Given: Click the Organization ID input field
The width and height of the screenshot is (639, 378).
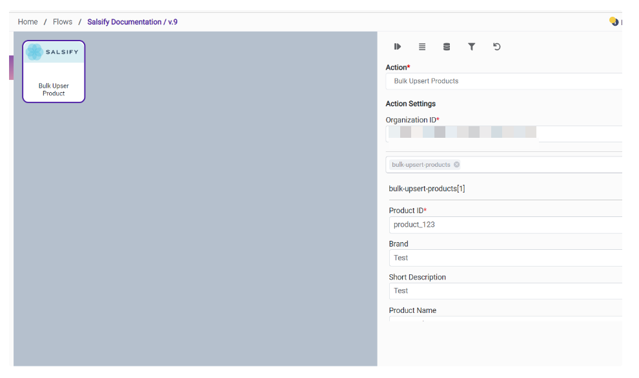Looking at the screenshot, I should tap(503, 133).
